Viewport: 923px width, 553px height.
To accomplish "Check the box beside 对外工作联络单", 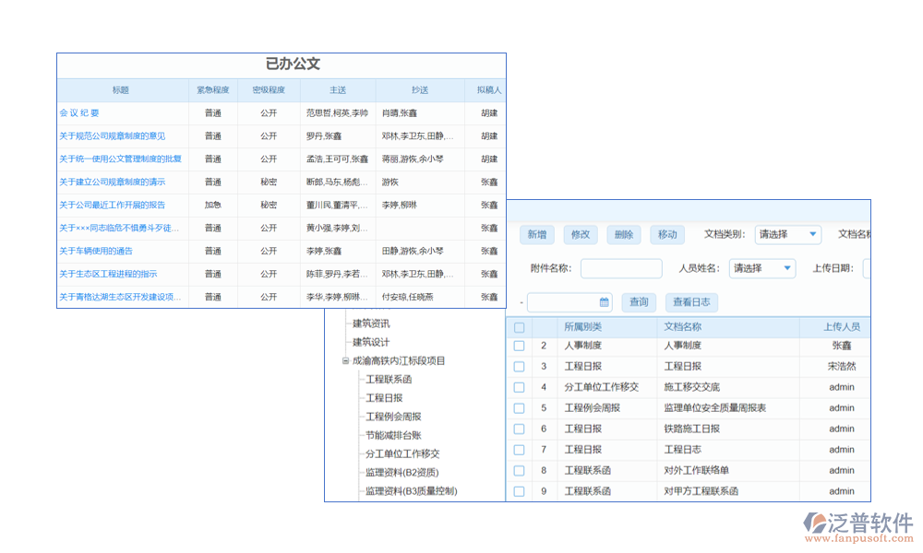I will pos(519,471).
